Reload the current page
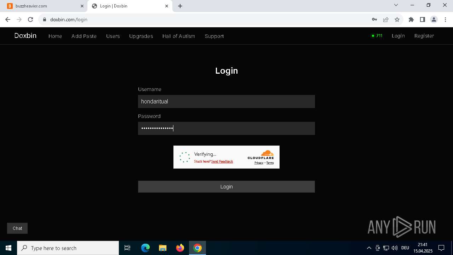The height and width of the screenshot is (255, 453). (30, 19)
